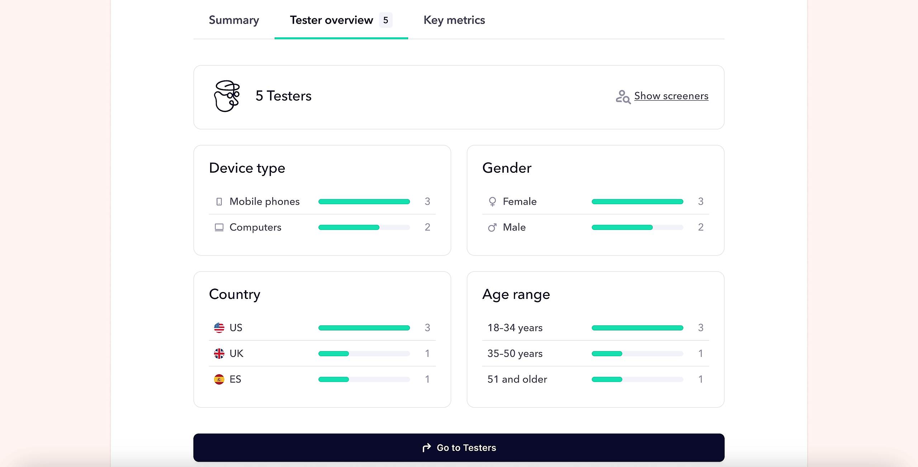
Task: Click the female gender symbol icon
Action: coord(492,202)
